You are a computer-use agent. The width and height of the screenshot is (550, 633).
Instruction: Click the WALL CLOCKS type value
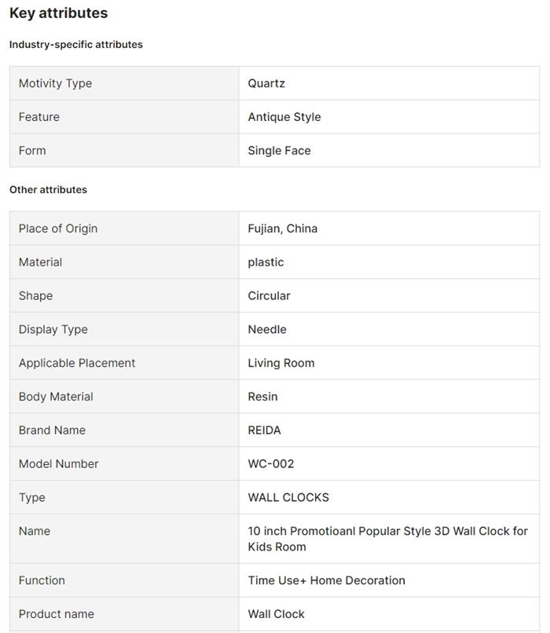pyautogui.click(x=288, y=498)
